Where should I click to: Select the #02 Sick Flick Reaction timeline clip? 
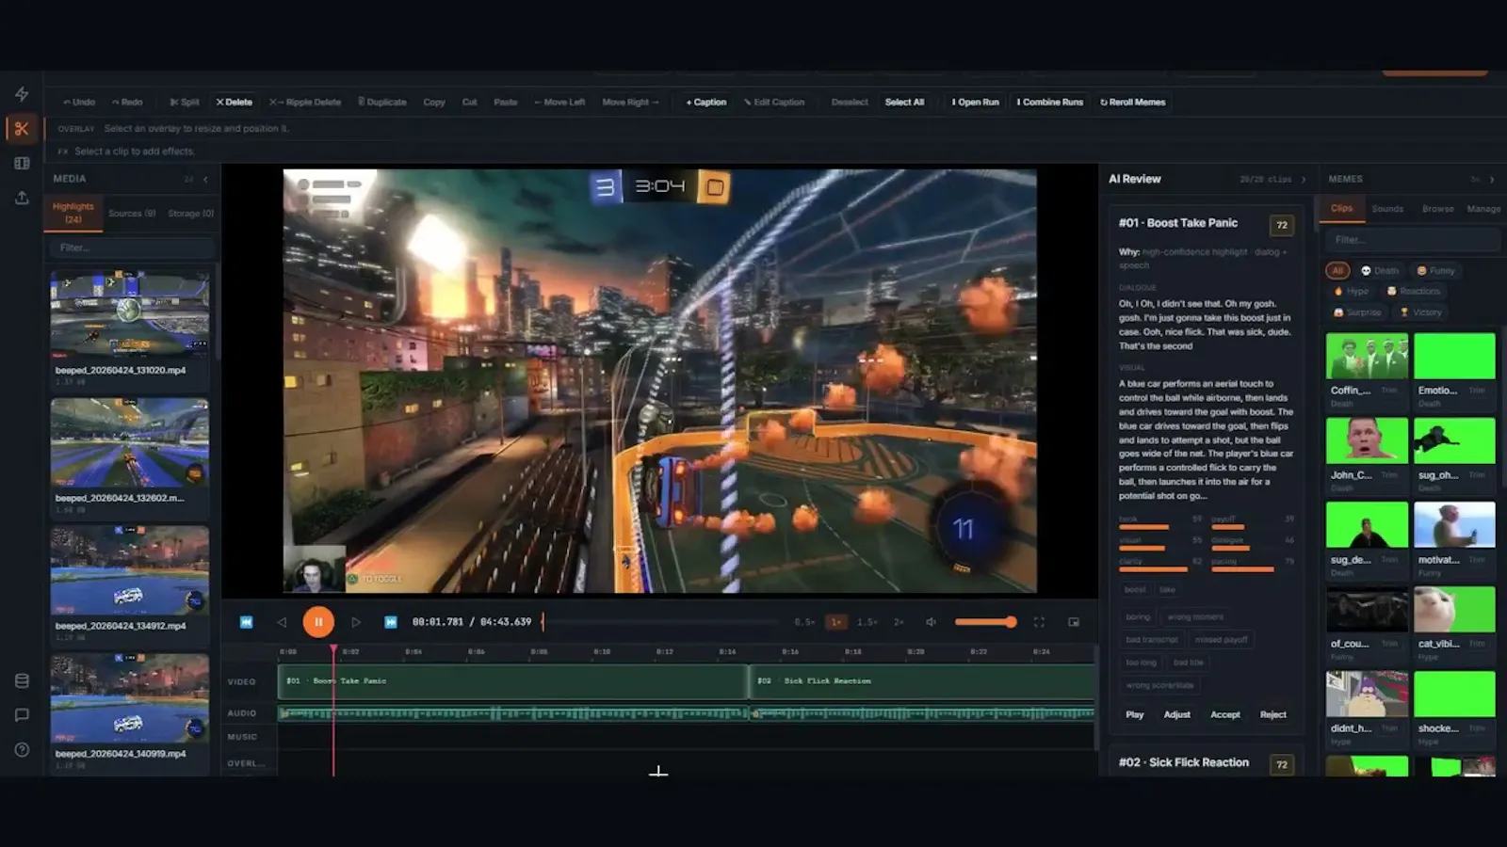point(922,681)
